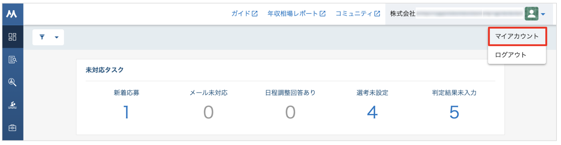Click the 選考未設定 count of 4
This screenshot has height=145, width=561.
coord(372,112)
